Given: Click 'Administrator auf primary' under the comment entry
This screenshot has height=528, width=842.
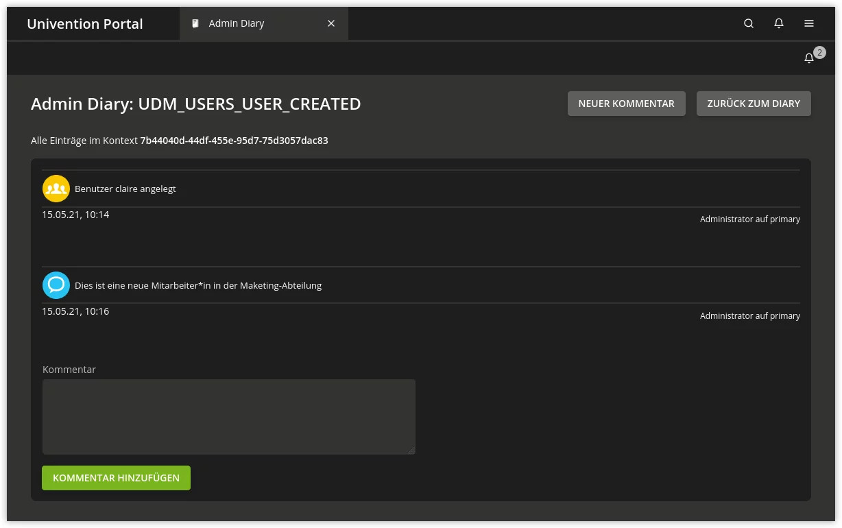Looking at the screenshot, I should [750, 316].
